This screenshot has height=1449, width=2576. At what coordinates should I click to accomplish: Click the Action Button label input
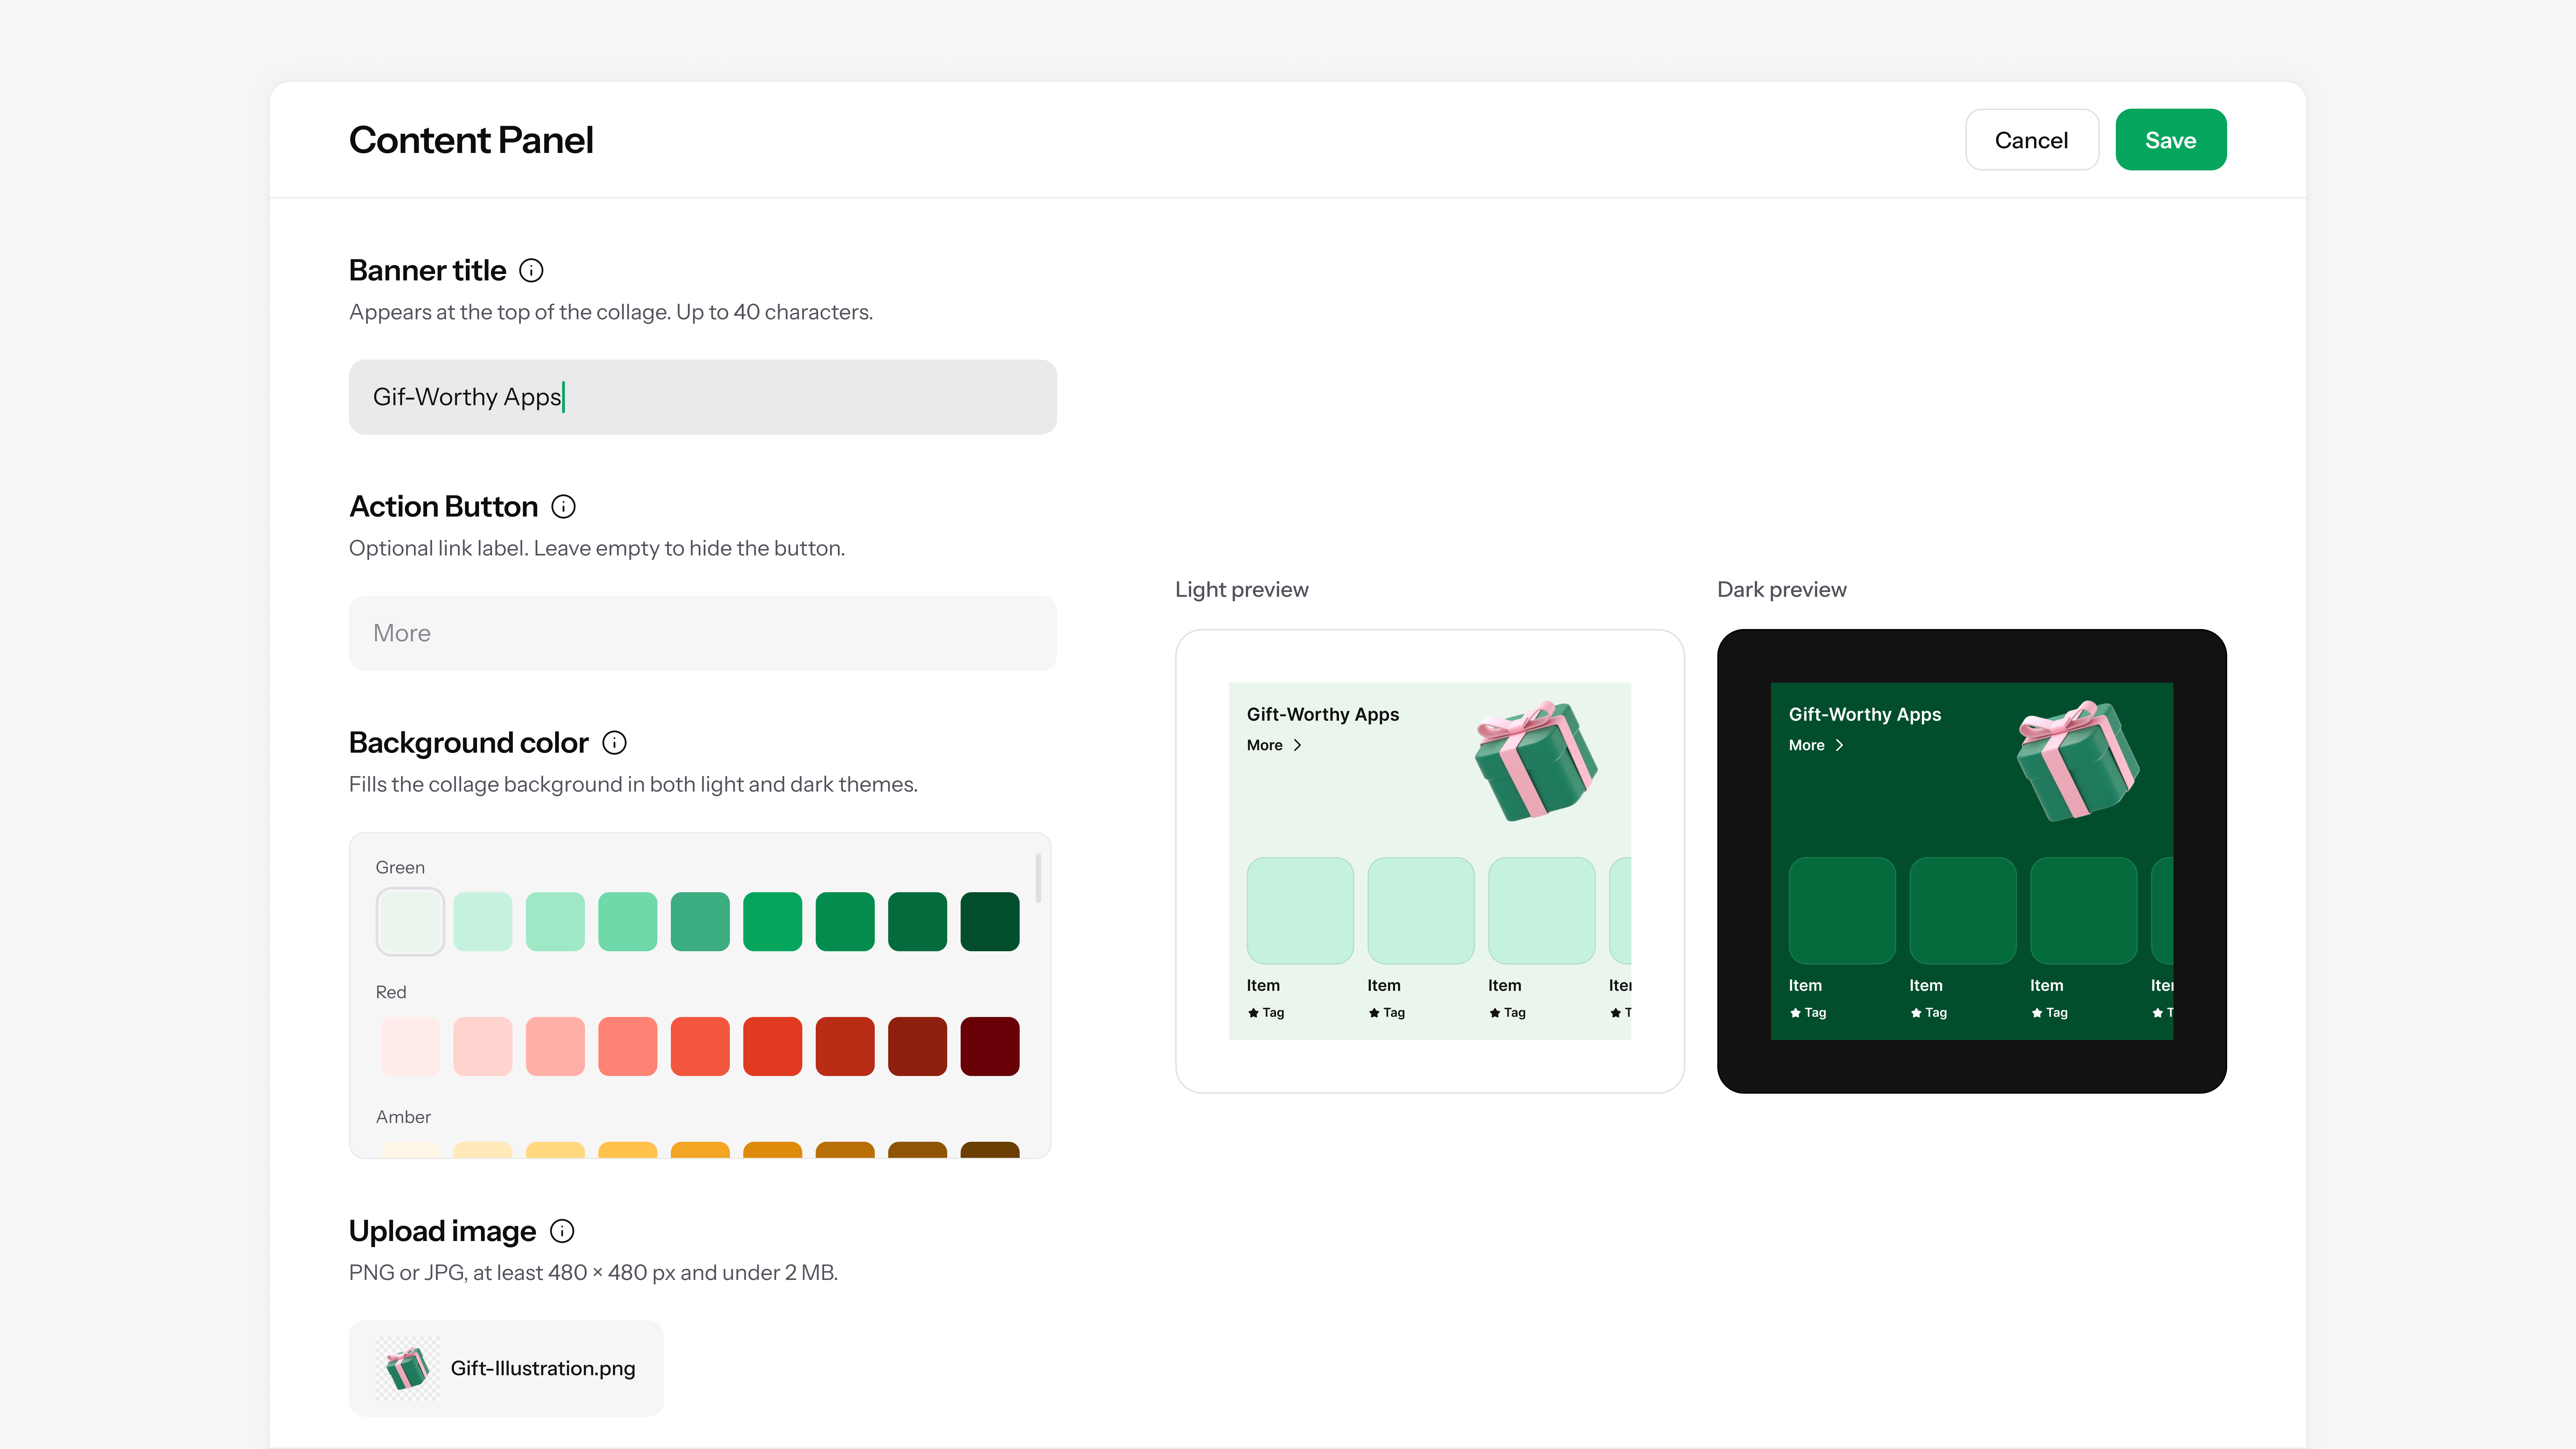[702, 633]
